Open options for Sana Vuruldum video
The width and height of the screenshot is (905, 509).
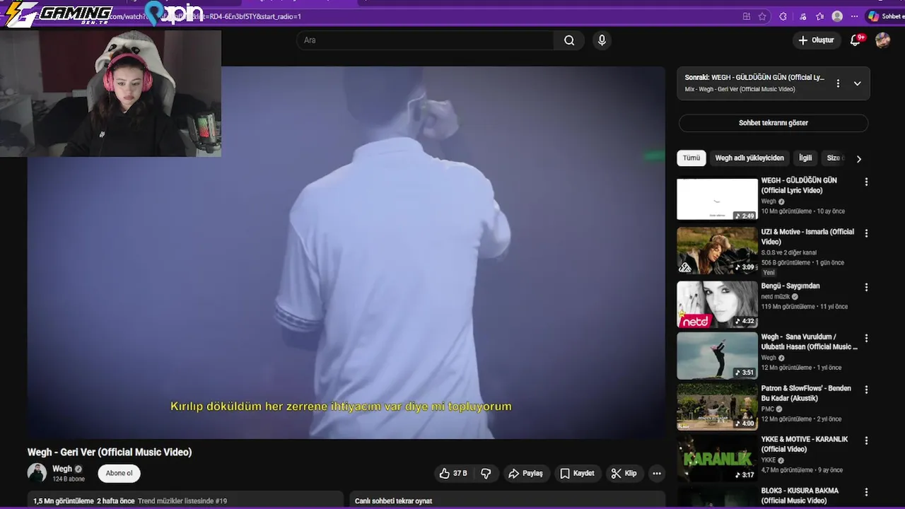click(x=866, y=339)
